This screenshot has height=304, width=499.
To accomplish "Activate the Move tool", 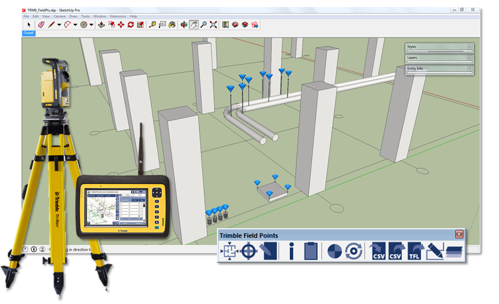I will tap(121, 25).
